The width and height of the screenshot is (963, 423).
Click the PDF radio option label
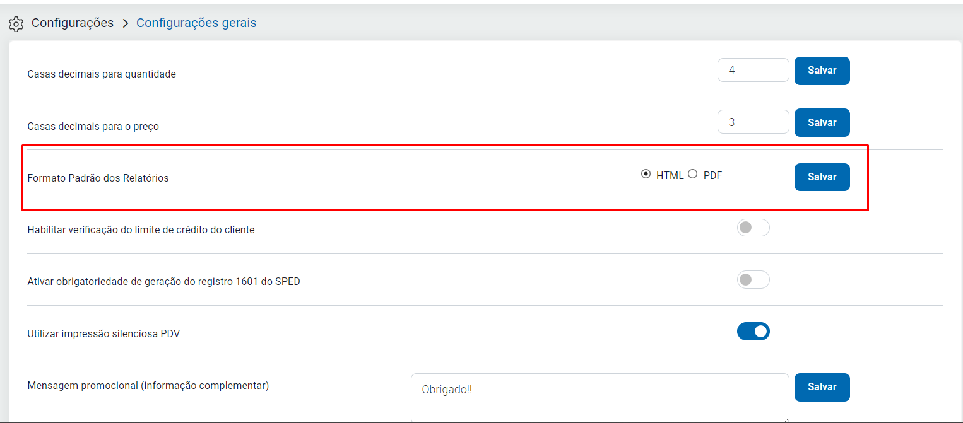tap(712, 176)
